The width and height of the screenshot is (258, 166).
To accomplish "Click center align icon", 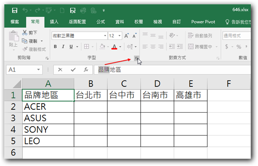I will [153, 47].
